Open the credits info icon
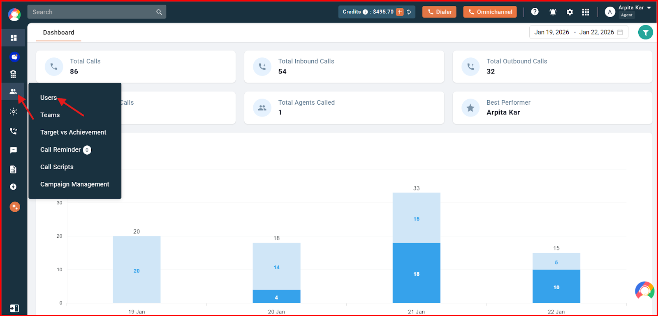The height and width of the screenshot is (316, 658). [x=365, y=12]
